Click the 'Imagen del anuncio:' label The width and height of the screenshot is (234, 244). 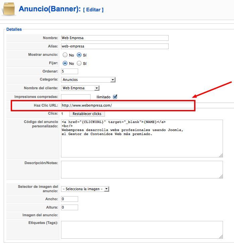pyautogui.click(x=40, y=215)
